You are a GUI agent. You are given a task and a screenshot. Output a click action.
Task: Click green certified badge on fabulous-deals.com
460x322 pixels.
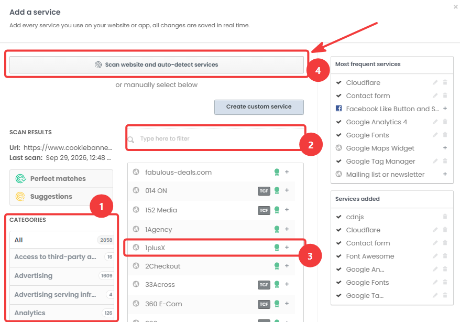(277, 172)
